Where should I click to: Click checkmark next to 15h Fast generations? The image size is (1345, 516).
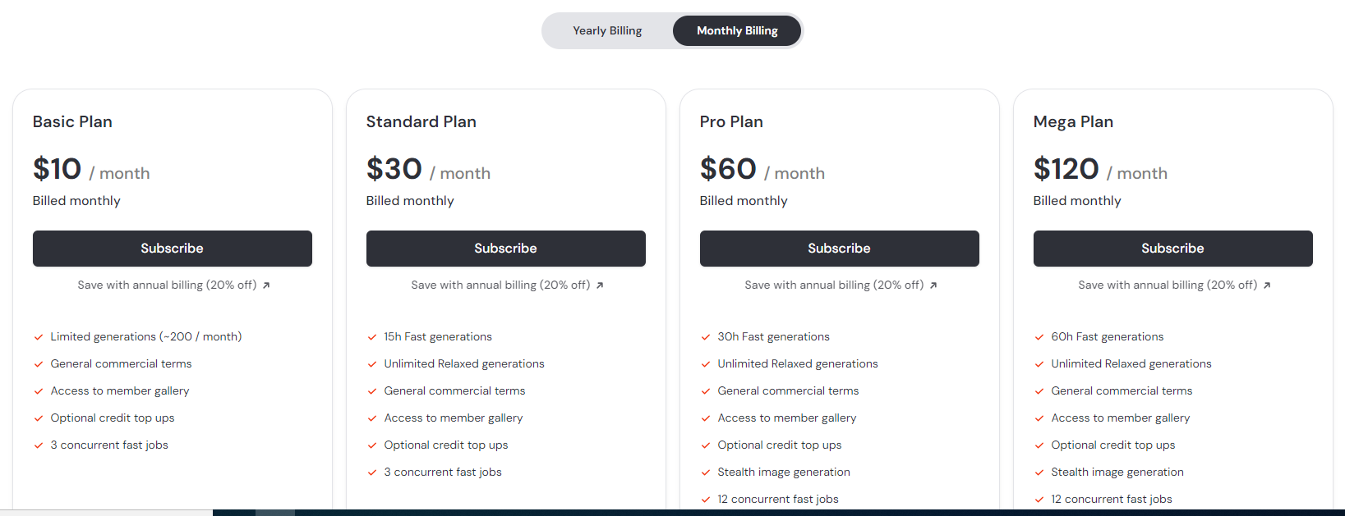point(372,337)
